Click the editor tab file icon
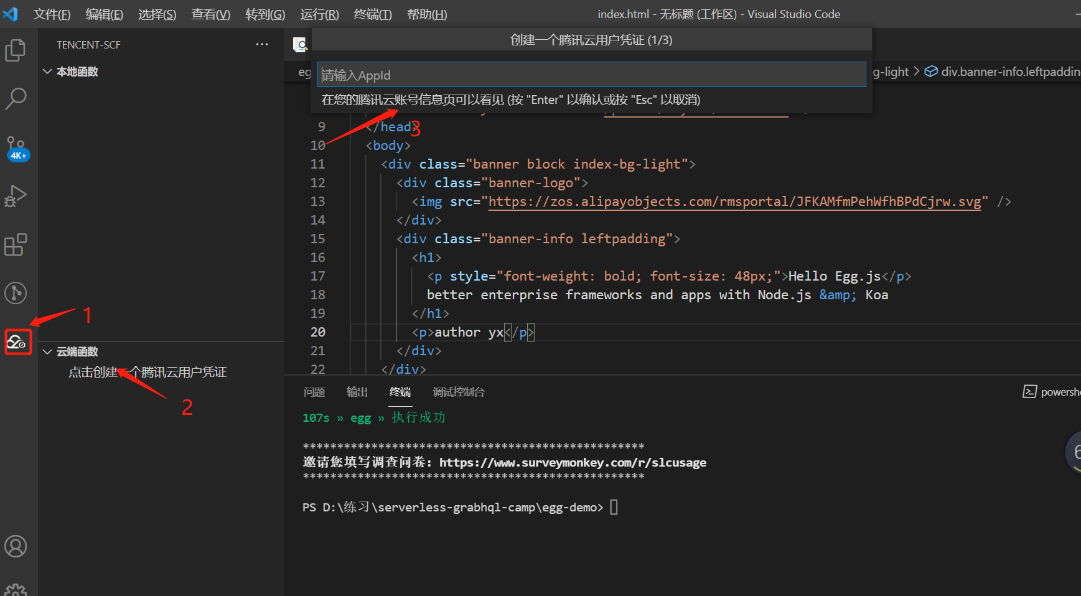Image resolution: width=1081 pixels, height=596 pixels. coord(299,44)
